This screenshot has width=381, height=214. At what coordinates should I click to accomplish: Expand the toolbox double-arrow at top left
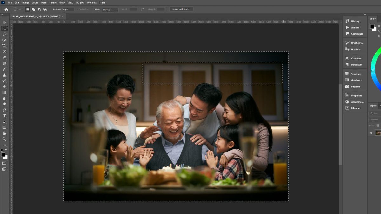click(2, 15)
